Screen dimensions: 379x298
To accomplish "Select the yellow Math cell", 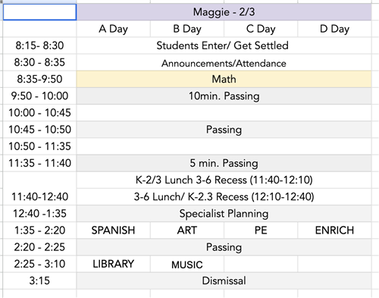I will point(224,79).
